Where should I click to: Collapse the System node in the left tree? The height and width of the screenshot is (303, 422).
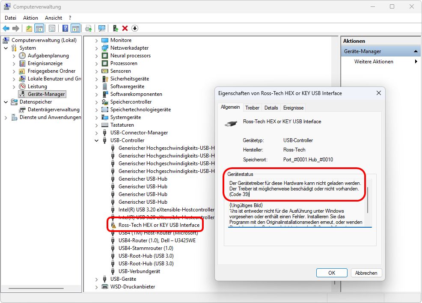(x=6, y=48)
